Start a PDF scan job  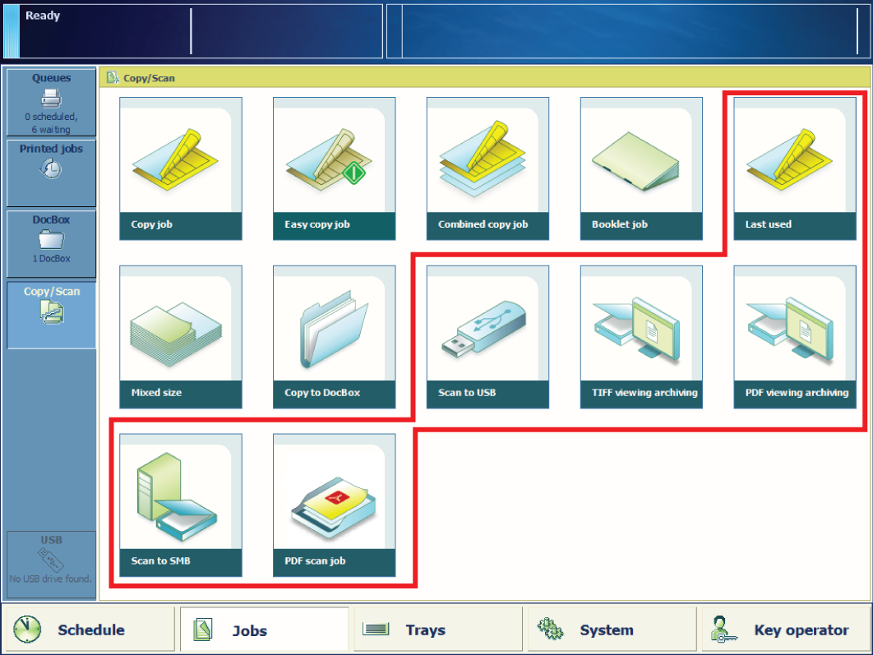[334, 505]
